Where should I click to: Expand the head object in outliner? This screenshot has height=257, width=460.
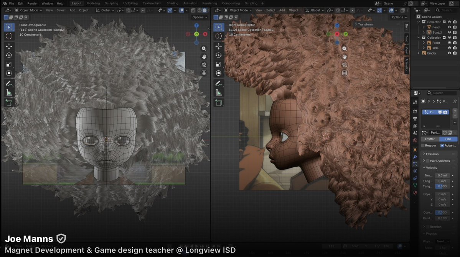tap(424, 27)
